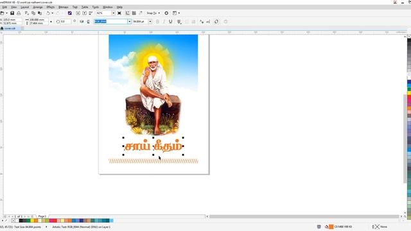Click the fill bucket icon in status bar
Screen dimensions: 411x231
pyautogui.click(x=327, y=227)
